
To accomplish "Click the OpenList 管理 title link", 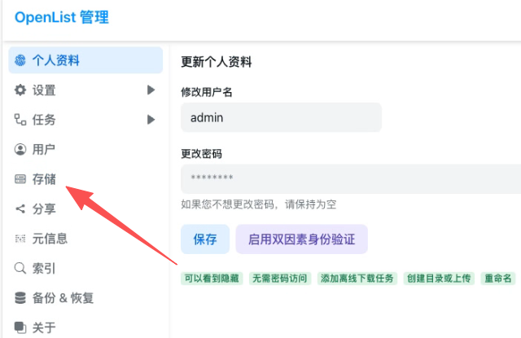I will pyautogui.click(x=62, y=17).
